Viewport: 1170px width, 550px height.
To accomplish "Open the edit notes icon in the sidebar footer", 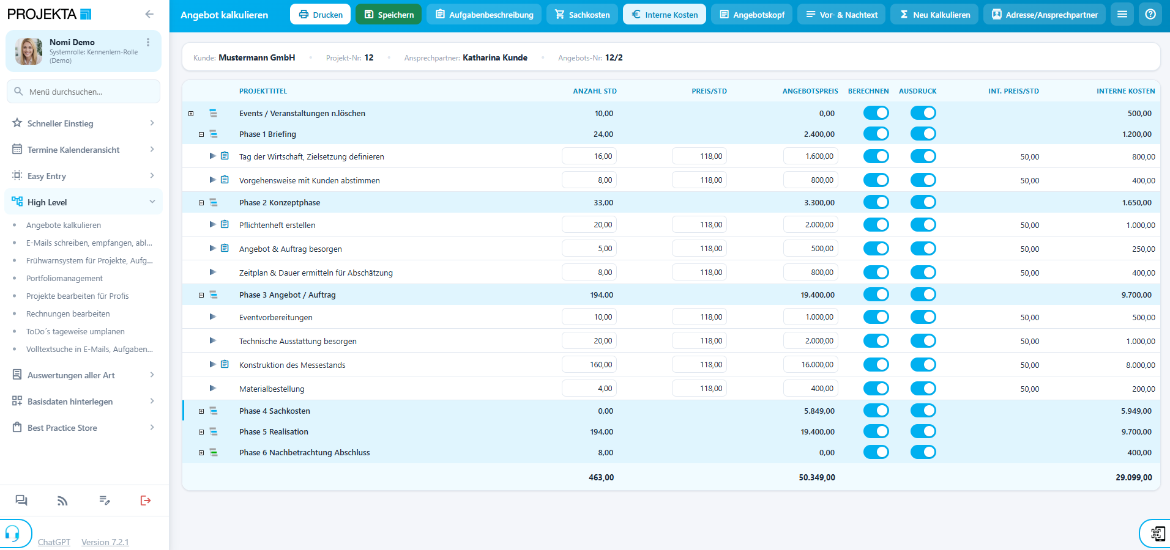I will point(105,501).
